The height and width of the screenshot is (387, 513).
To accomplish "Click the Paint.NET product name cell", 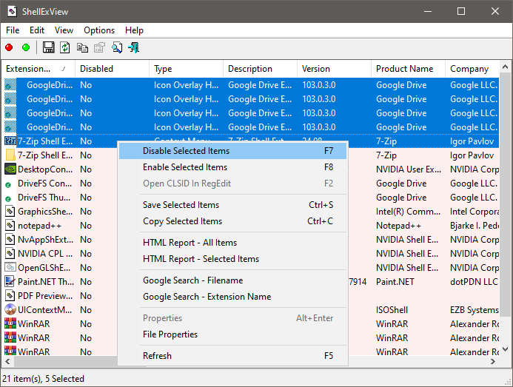I will (x=395, y=282).
